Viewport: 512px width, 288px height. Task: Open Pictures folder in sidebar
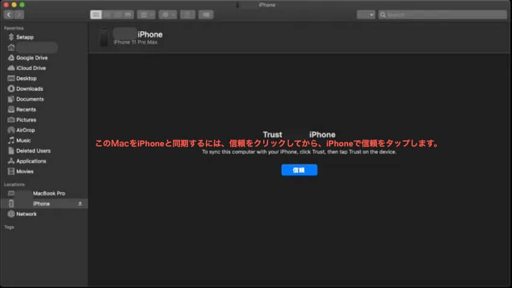click(x=26, y=120)
